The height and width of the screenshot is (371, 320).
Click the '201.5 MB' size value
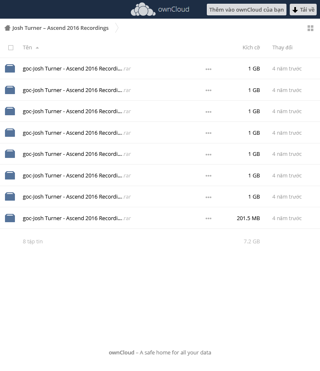248,218
